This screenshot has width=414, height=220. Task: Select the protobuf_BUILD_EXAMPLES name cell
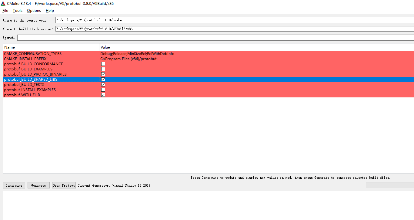51,69
